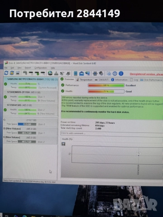Click the network monitors toolbar icon
The image size is (163, 217).
tap(87, 74)
